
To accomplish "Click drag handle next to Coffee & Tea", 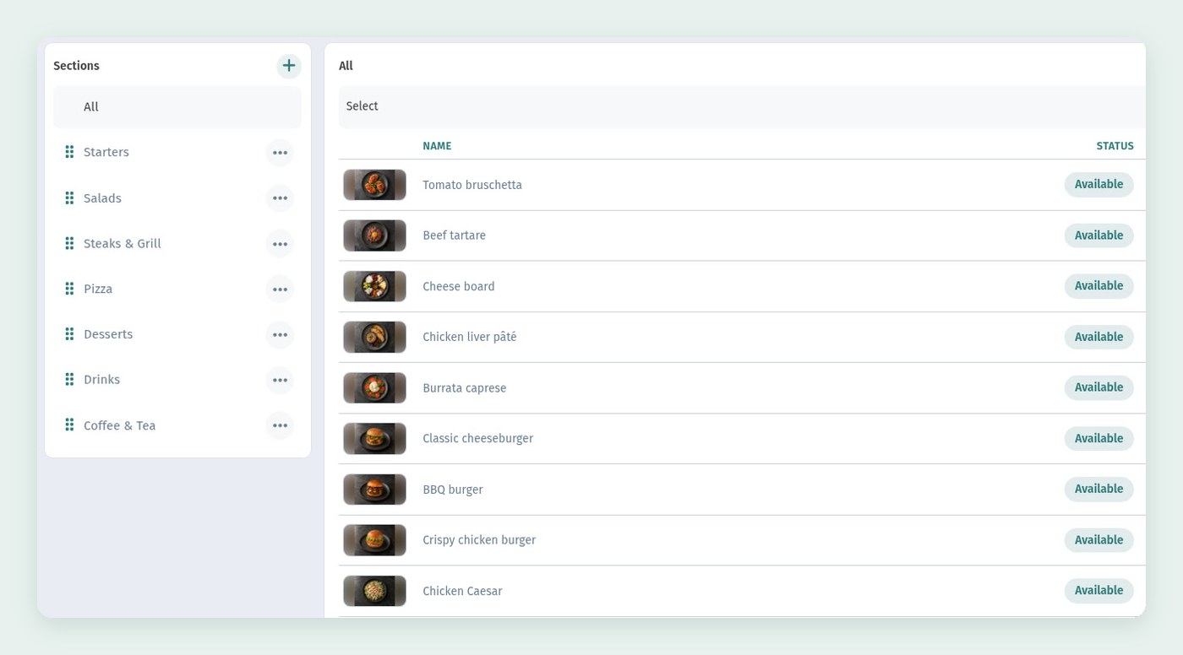I will pyautogui.click(x=69, y=425).
